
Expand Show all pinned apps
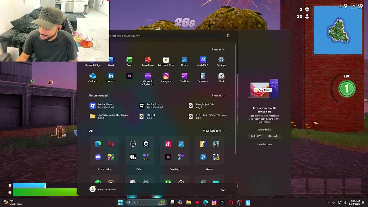coord(218,49)
